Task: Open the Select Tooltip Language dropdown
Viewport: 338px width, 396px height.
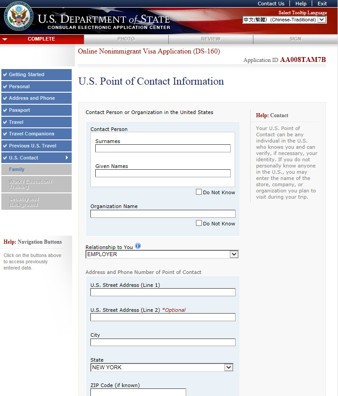Action: [x=285, y=20]
